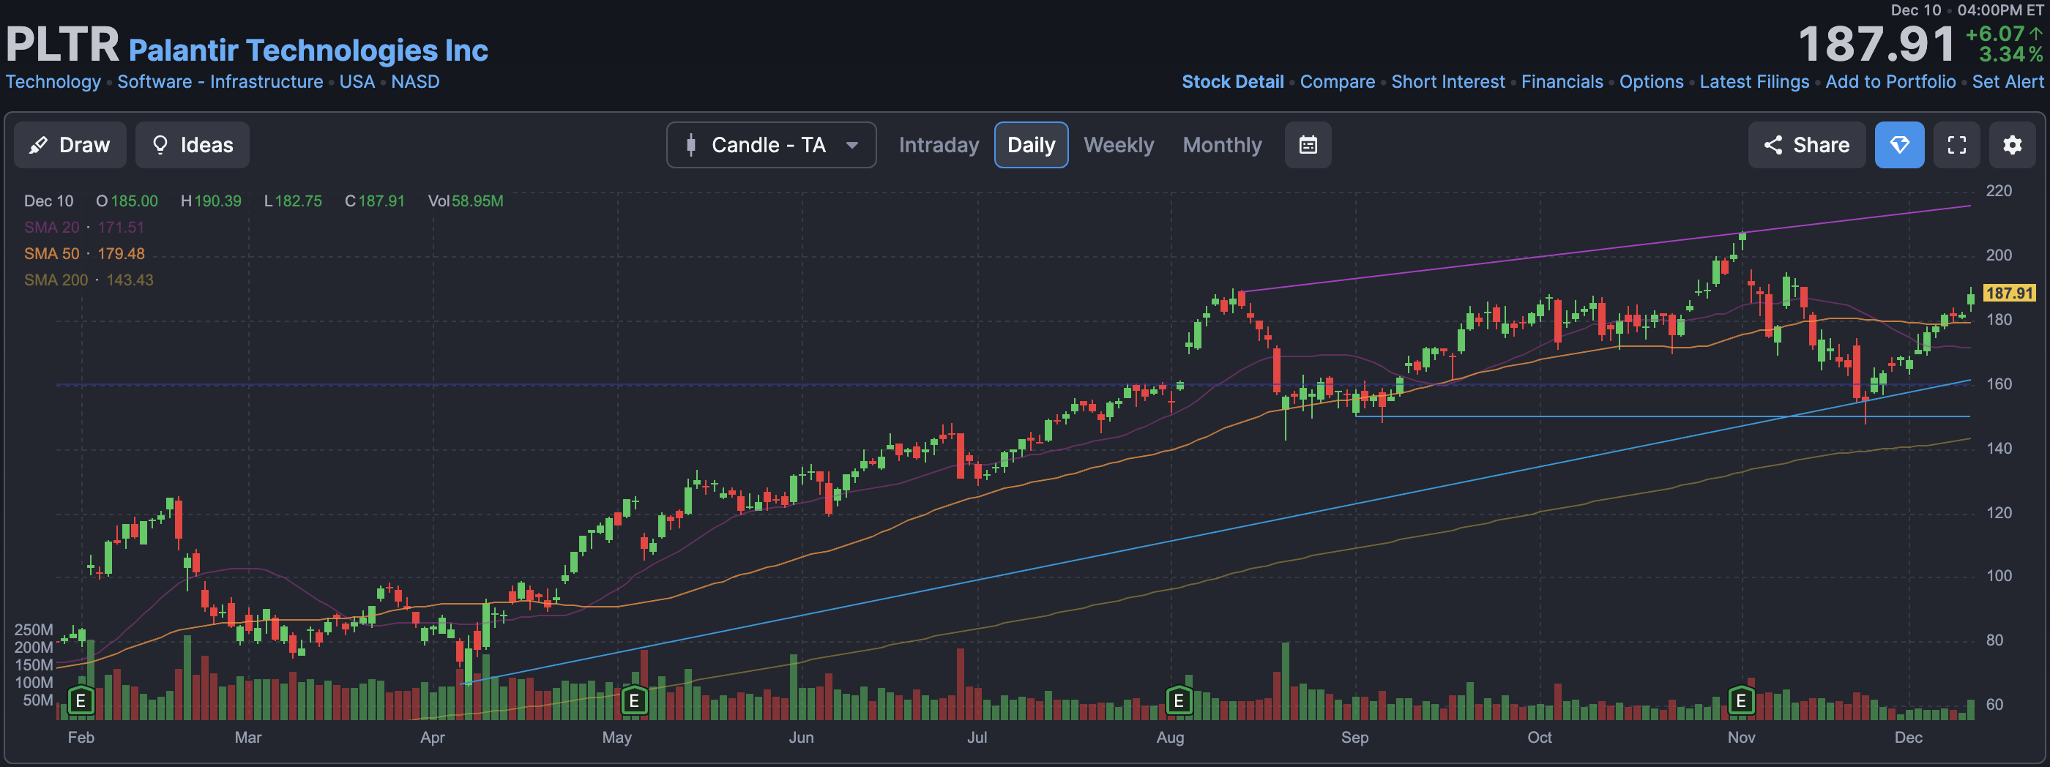Click the Vol 58.95M readout
2050x767 pixels.
[466, 201]
